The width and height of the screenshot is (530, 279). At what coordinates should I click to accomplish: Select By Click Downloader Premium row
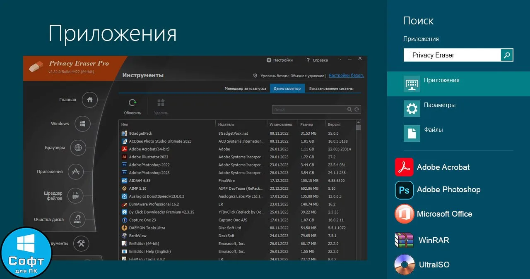[x=237, y=212]
